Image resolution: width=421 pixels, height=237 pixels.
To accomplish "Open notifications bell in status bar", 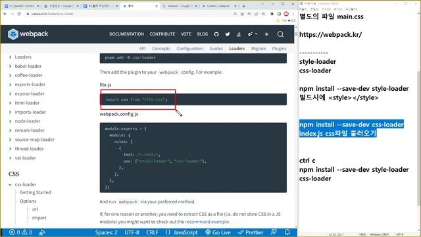I will [287, 232].
